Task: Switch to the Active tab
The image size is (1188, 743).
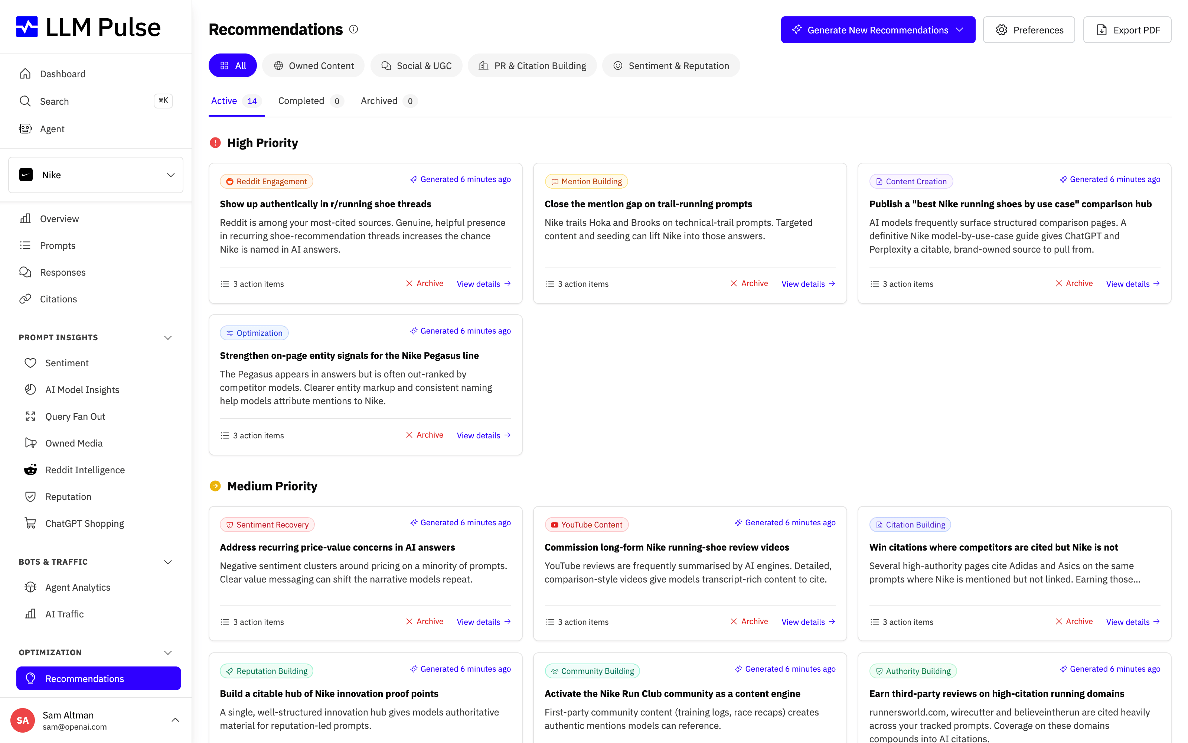Action: click(x=236, y=101)
